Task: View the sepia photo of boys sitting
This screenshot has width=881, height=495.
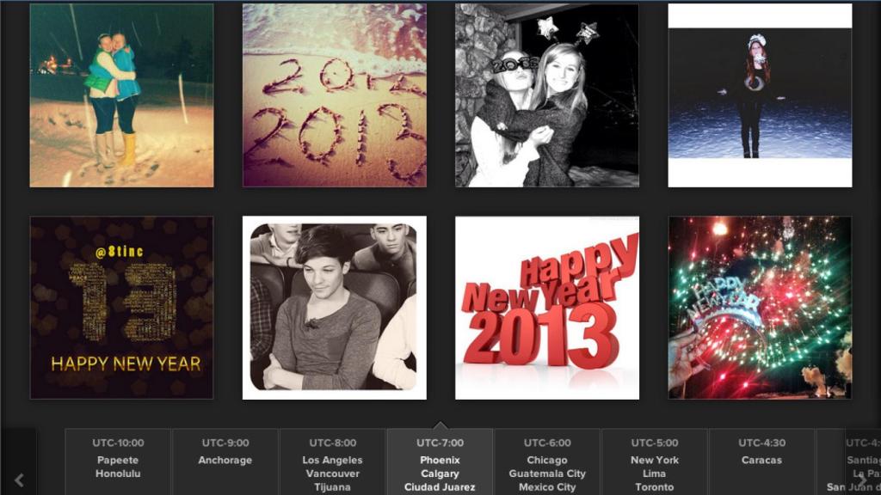Action: (335, 308)
